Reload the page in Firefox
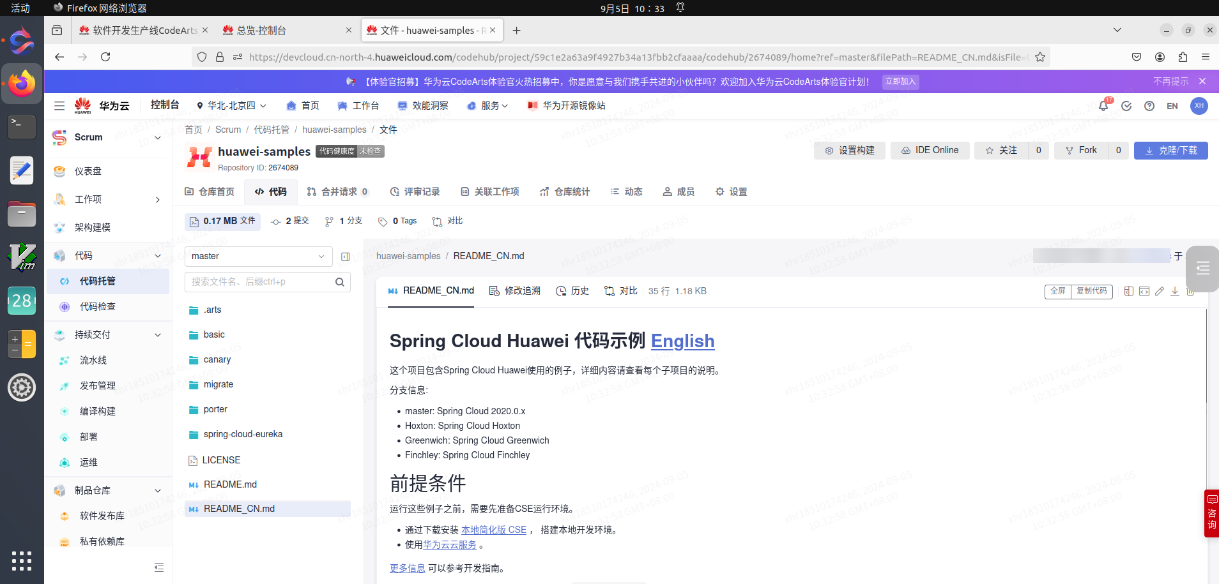 coord(105,57)
